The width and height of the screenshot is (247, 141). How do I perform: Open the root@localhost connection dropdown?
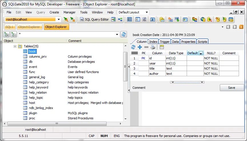pos(59,19)
